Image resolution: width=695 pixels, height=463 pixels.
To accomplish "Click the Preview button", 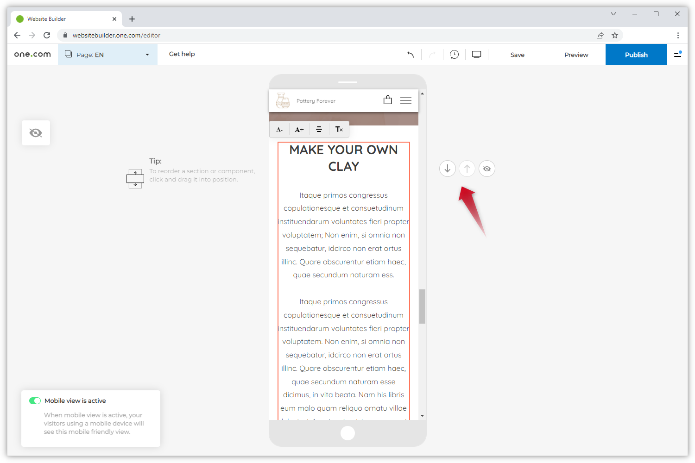I will (576, 55).
